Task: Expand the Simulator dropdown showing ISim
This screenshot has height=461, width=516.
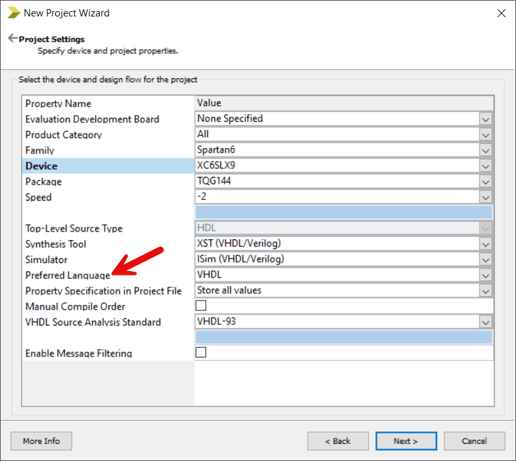Action: click(486, 260)
